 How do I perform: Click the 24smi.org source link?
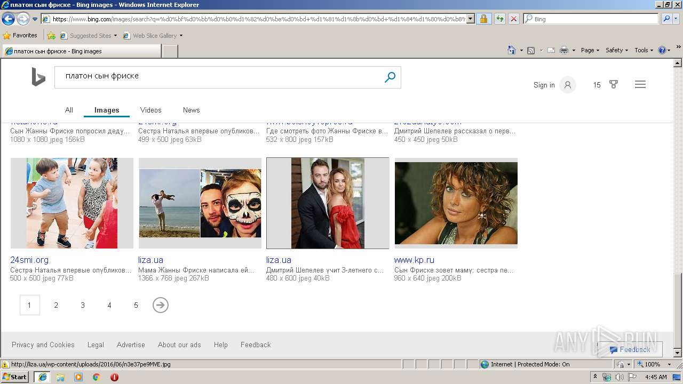[29, 260]
